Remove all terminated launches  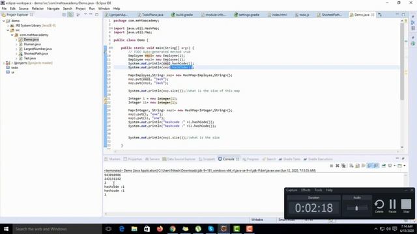point(343,166)
